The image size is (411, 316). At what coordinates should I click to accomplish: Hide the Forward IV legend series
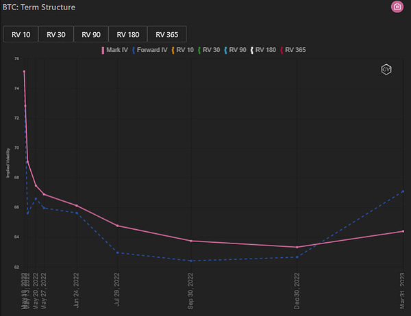coord(150,50)
